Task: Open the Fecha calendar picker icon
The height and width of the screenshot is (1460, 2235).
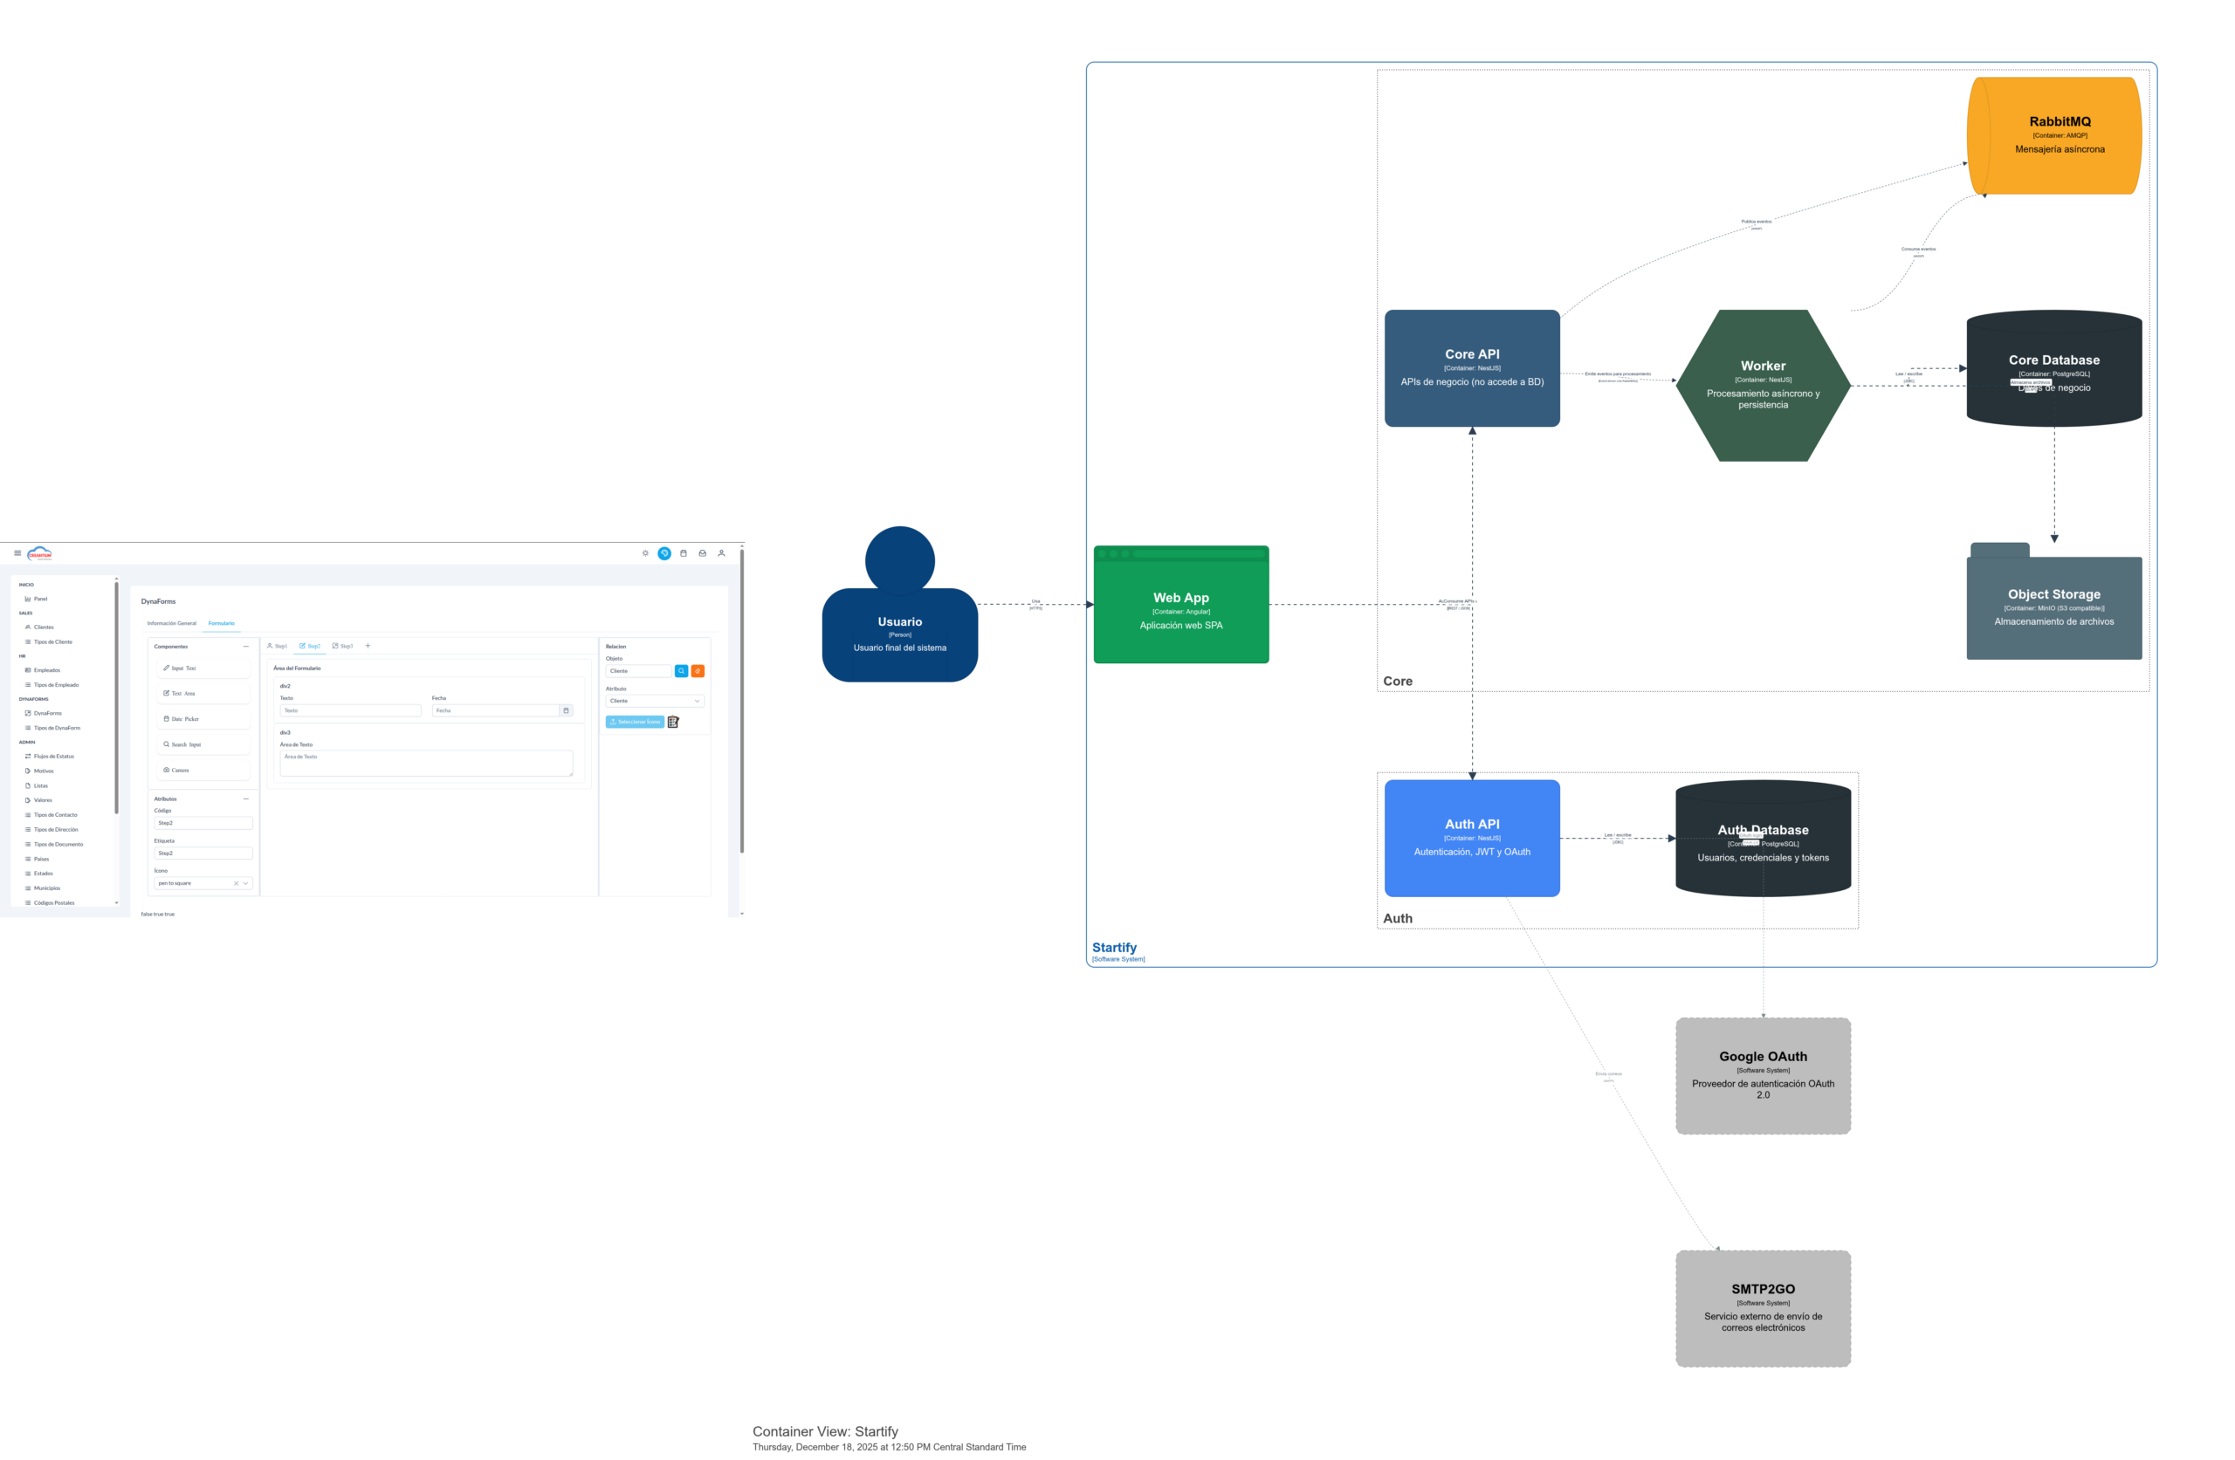Action: pyautogui.click(x=566, y=710)
